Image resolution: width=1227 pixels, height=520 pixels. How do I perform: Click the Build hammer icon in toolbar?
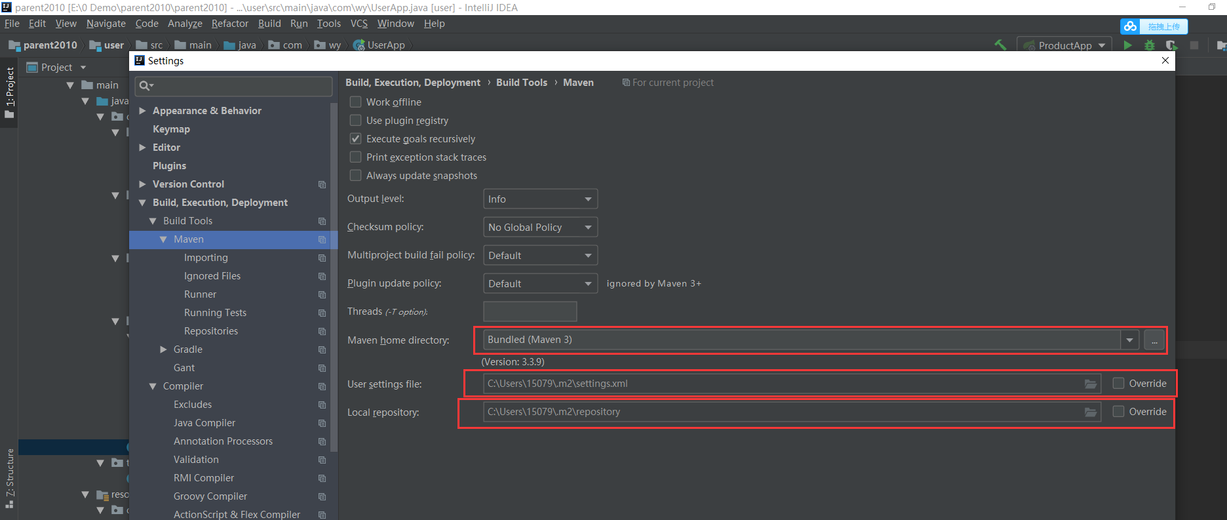click(x=1000, y=45)
